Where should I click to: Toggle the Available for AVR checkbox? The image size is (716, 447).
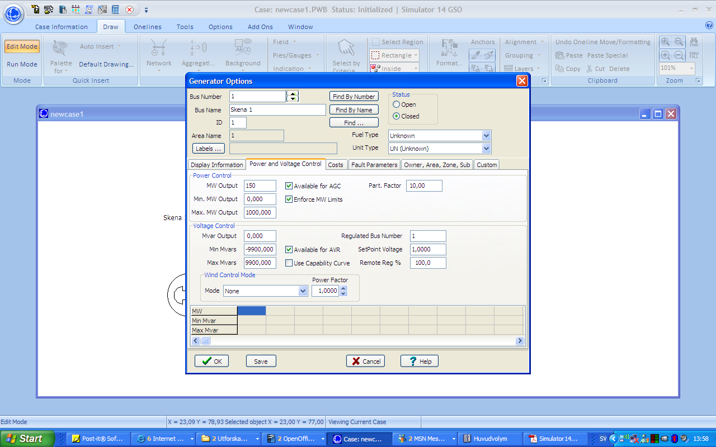(x=289, y=250)
